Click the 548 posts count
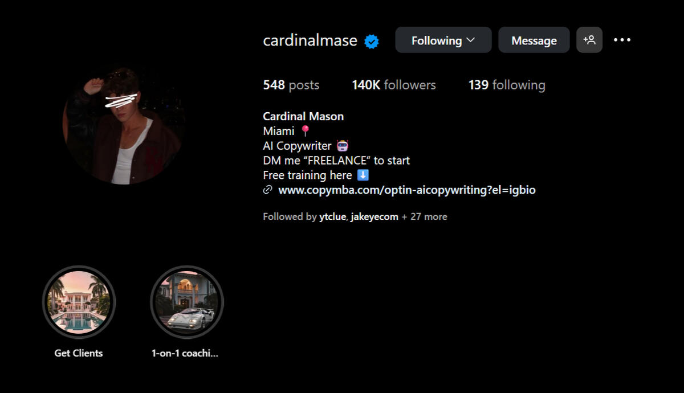 pos(291,85)
